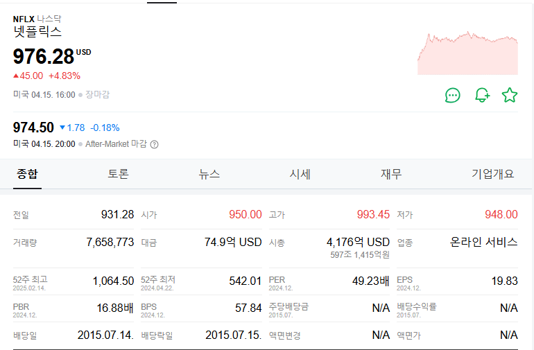Click the 배당수익률 N/A value
534x350 pixels.
[x=509, y=308]
